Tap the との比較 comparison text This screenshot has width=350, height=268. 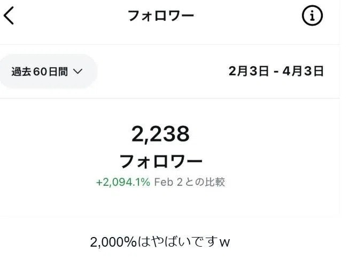coord(205,182)
